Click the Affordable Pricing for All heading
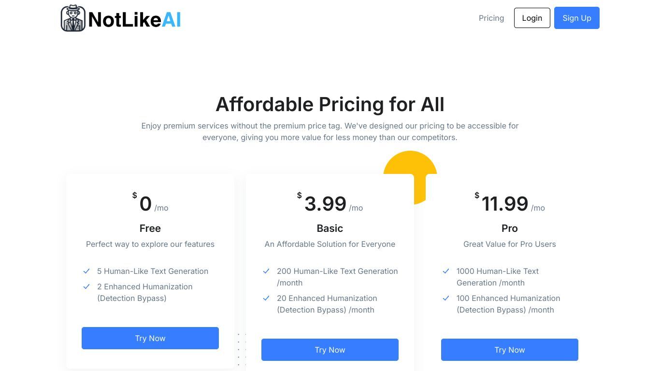The image size is (660, 371). 330,104
